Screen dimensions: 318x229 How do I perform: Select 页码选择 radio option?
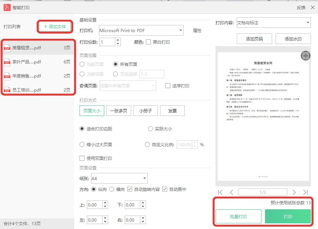116,74
